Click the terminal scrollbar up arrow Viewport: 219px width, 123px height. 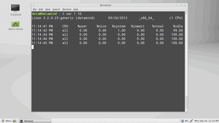click(186, 13)
